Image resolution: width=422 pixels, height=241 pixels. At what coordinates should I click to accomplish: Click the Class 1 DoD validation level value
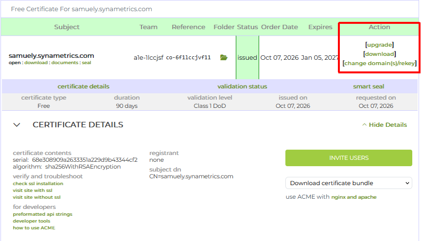click(210, 106)
